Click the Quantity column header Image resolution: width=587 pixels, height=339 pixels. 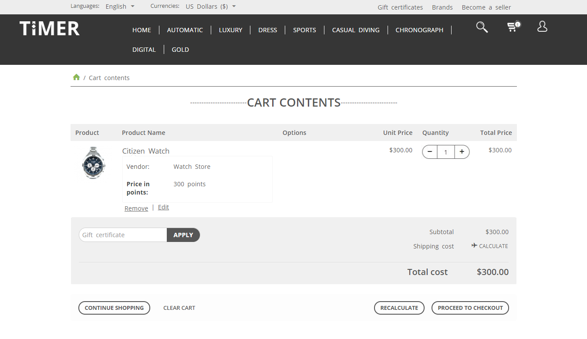435,133
